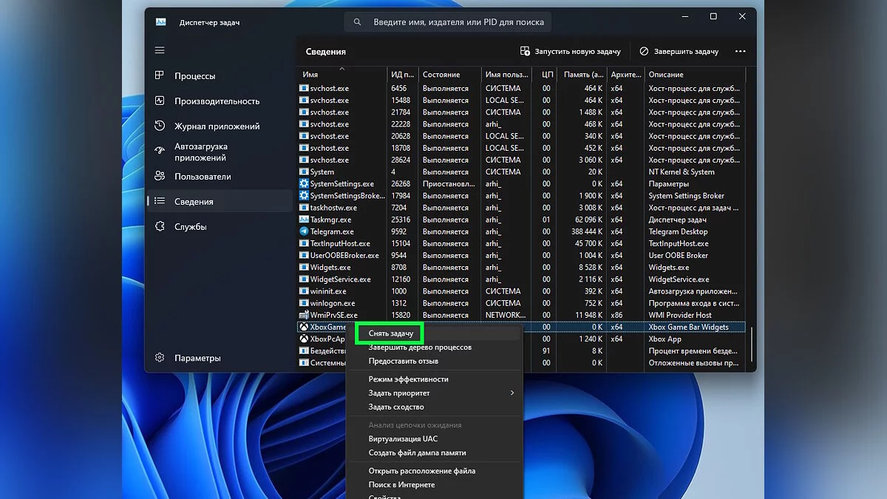Open Параметры gear icon in sidebar
Screen dimensions: 887x499
(x=160, y=358)
